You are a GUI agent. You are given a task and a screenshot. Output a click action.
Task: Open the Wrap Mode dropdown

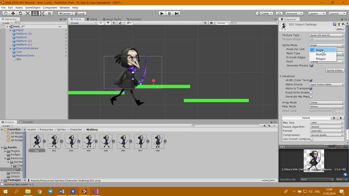coord(327,103)
